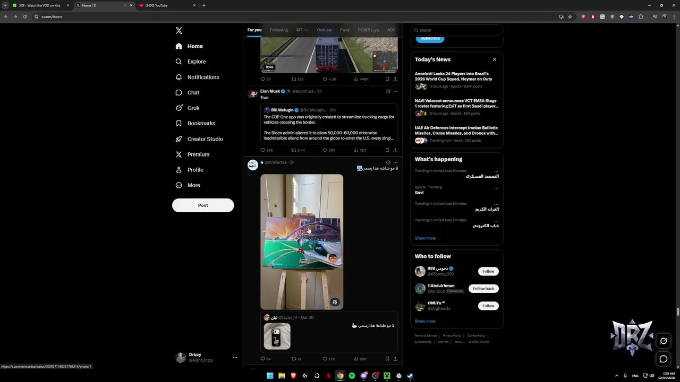Bookmark the @mimiartsa post

pyautogui.click(x=387, y=359)
